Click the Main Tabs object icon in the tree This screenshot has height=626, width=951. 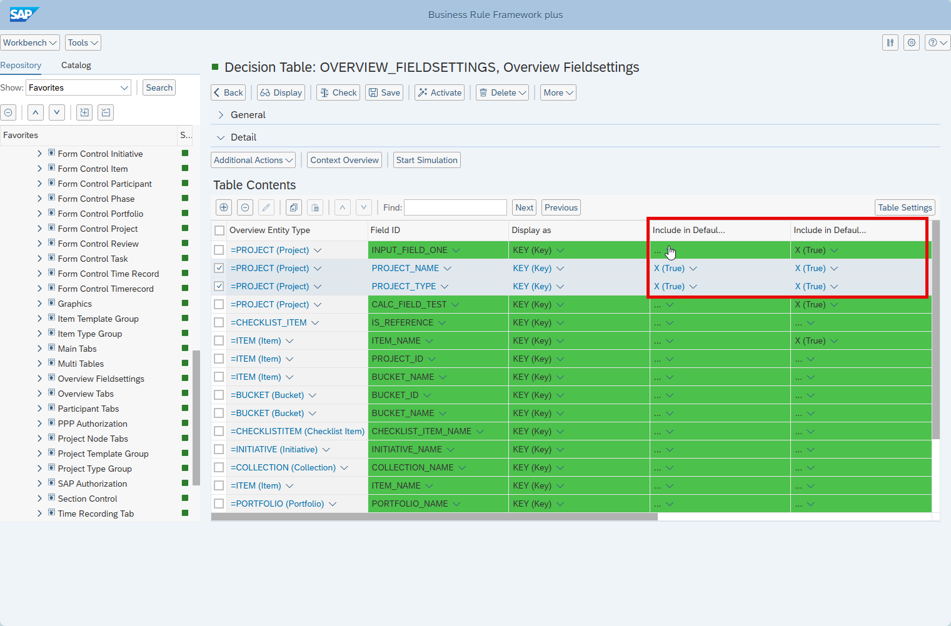coord(51,348)
